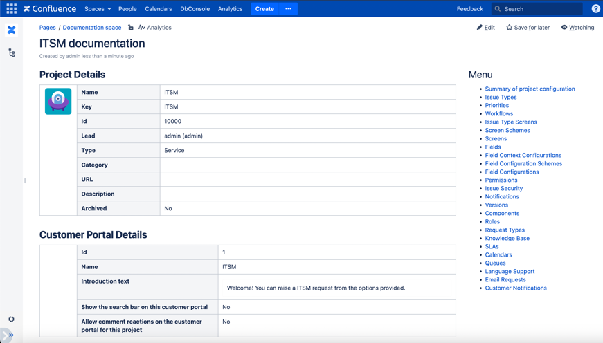Open Screens menu link
This screenshot has height=343, width=603.
[x=496, y=139]
